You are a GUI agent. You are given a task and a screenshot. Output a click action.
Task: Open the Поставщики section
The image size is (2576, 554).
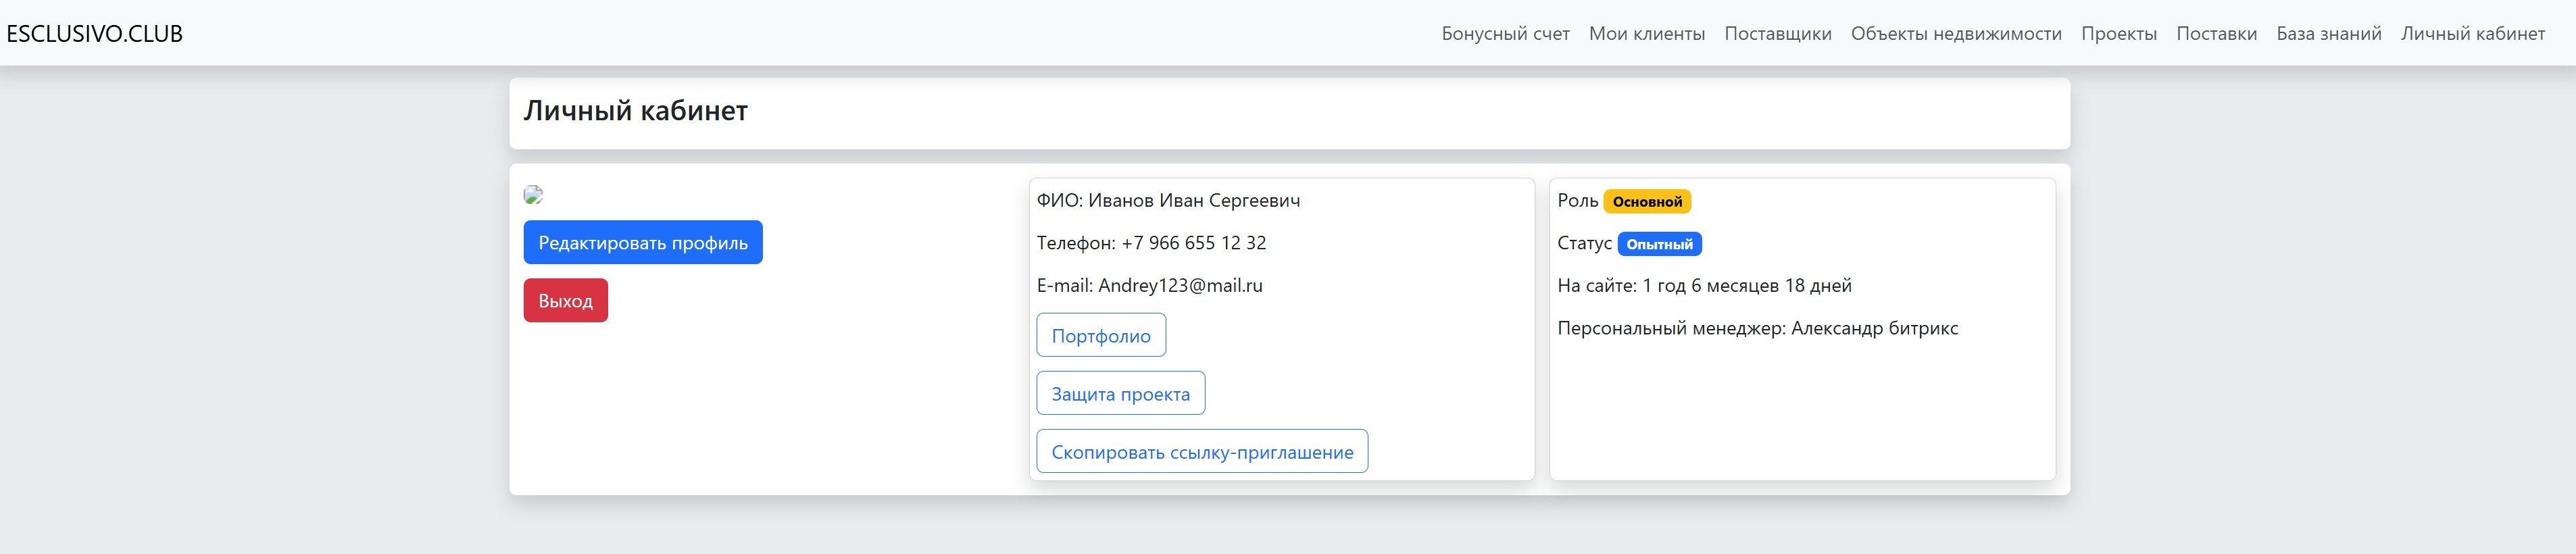1777,34
